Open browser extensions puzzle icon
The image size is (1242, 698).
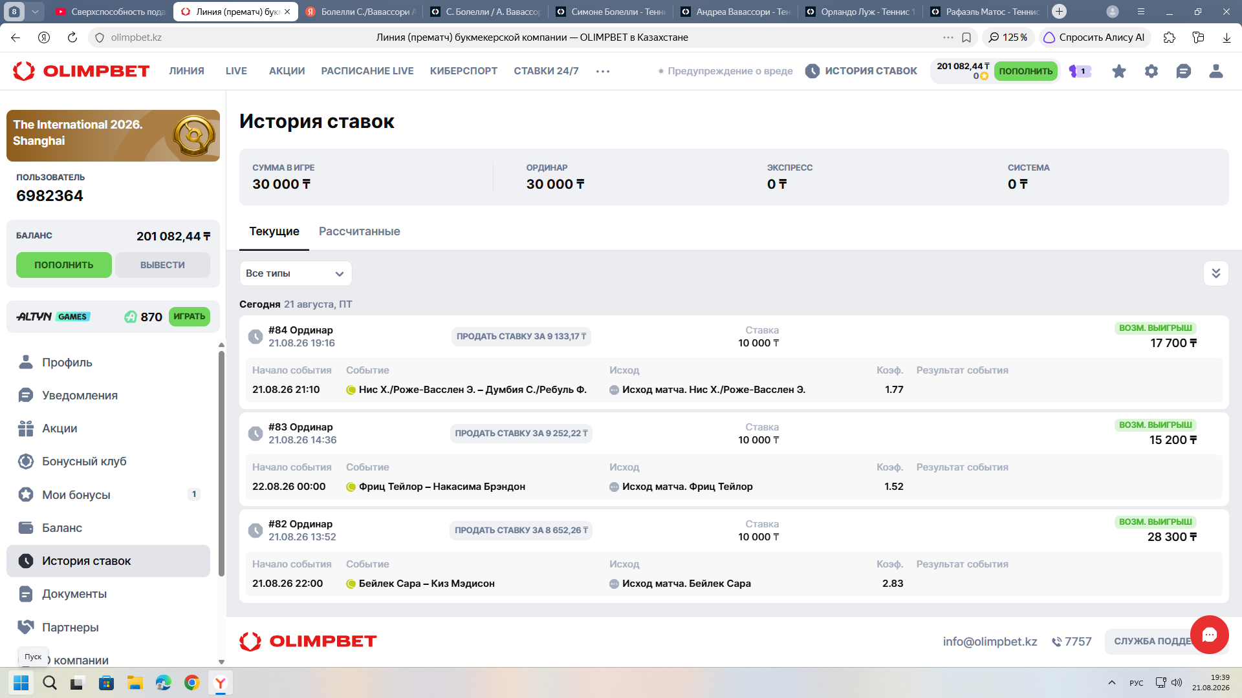pos(1170,37)
